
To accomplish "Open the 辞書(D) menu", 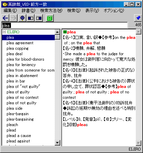I will tap(28, 11).
